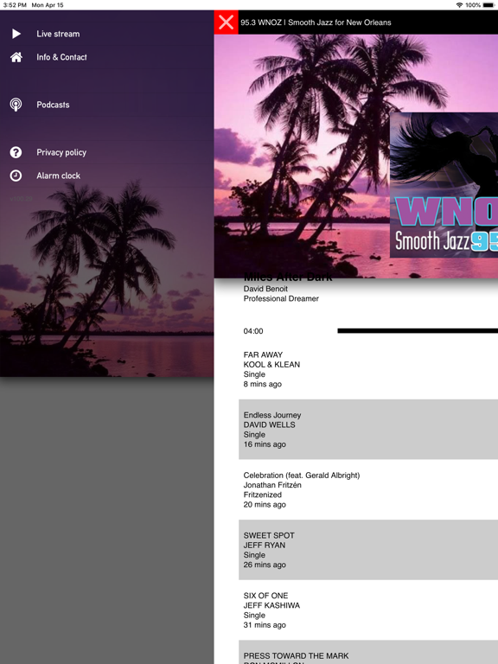This screenshot has width=498, height=664.
Task: Tap the Wi-Fi status icon
Action: pyautogui.click(x=459, y=5)
